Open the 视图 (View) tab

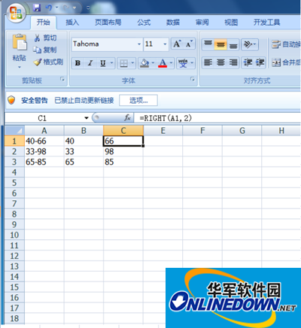tap(231, 23)
